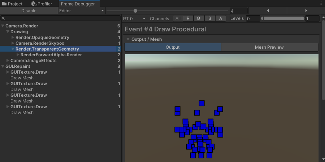Select the All channels toggle
Image resolution: width=325 pixels, height=162 pixels.
point(178,18)
